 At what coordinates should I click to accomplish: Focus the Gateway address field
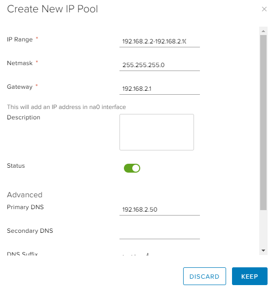(159, 89)
